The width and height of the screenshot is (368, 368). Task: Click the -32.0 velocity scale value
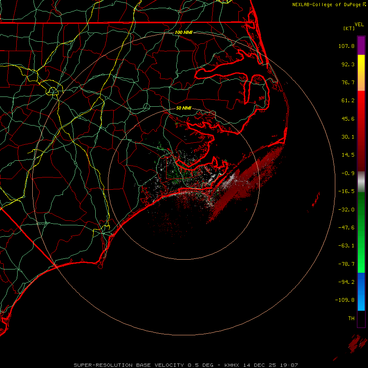[346, 210]
